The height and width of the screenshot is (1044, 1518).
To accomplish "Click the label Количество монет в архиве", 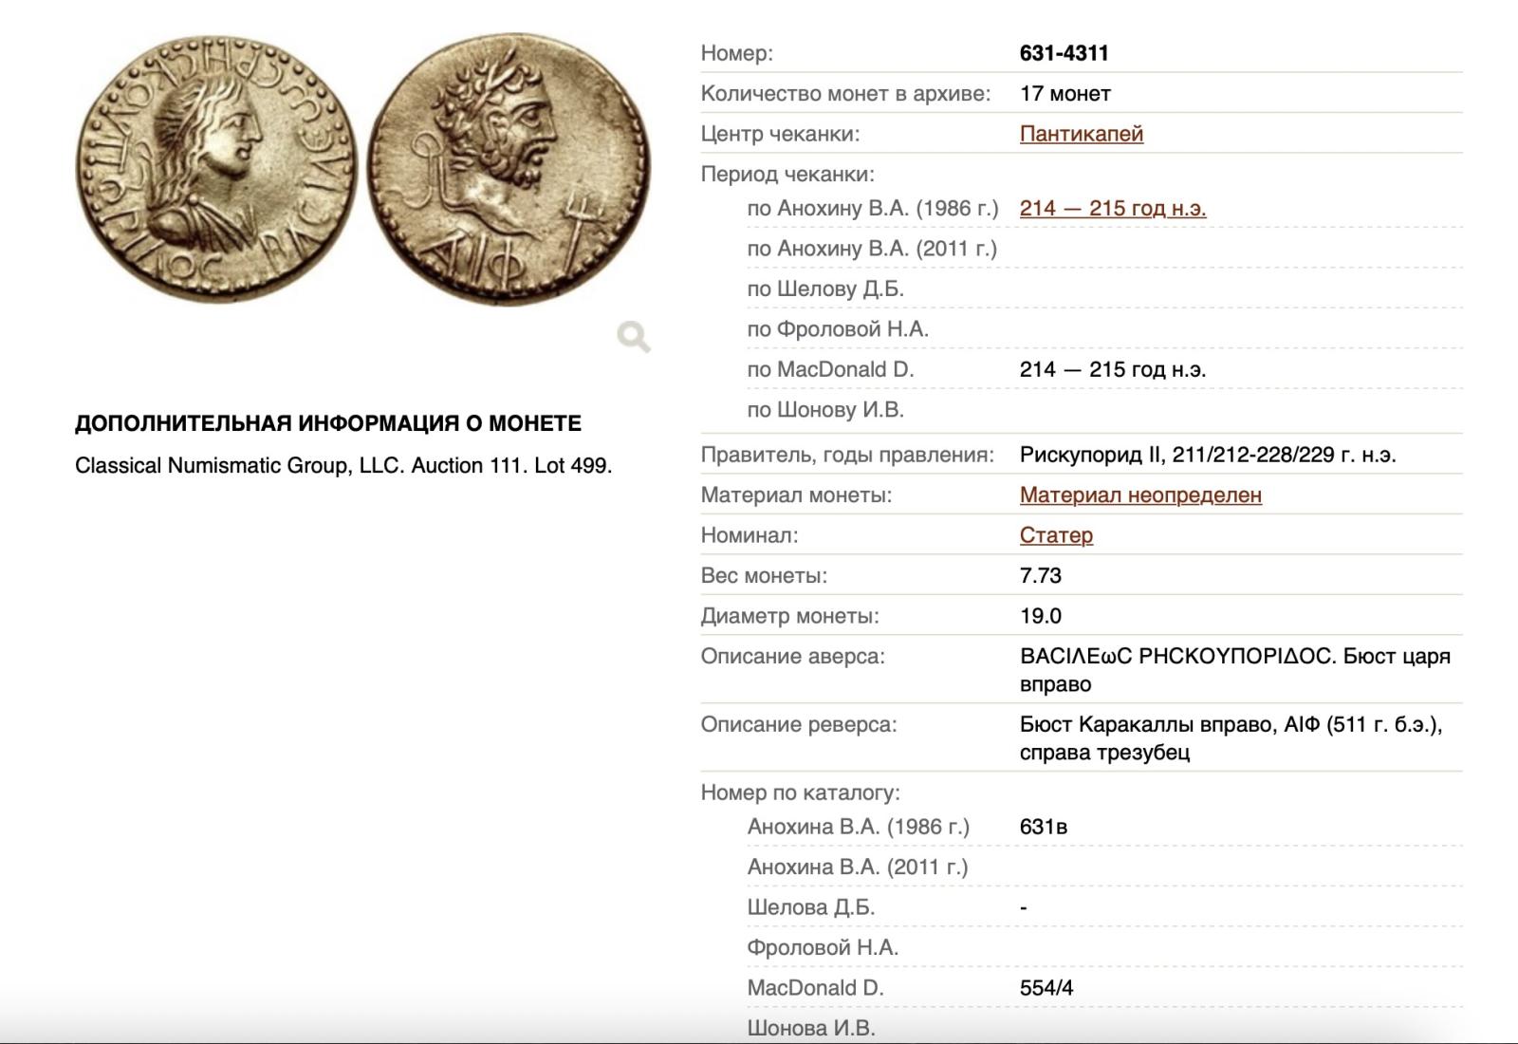I will coord(845,94).
